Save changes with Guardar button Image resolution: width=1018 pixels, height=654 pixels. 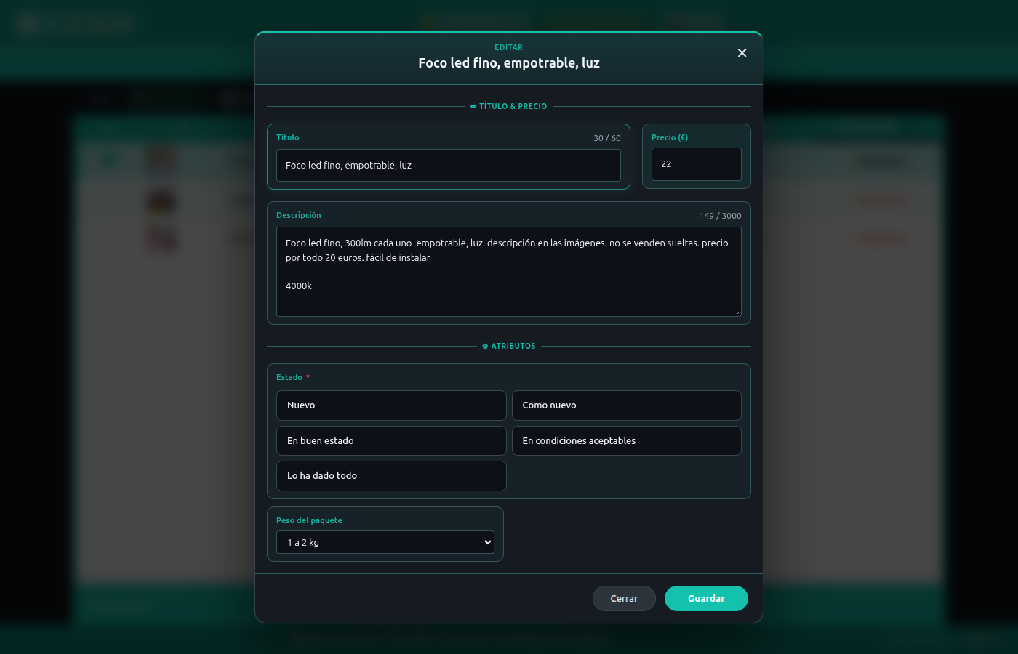tap(706, 599)
